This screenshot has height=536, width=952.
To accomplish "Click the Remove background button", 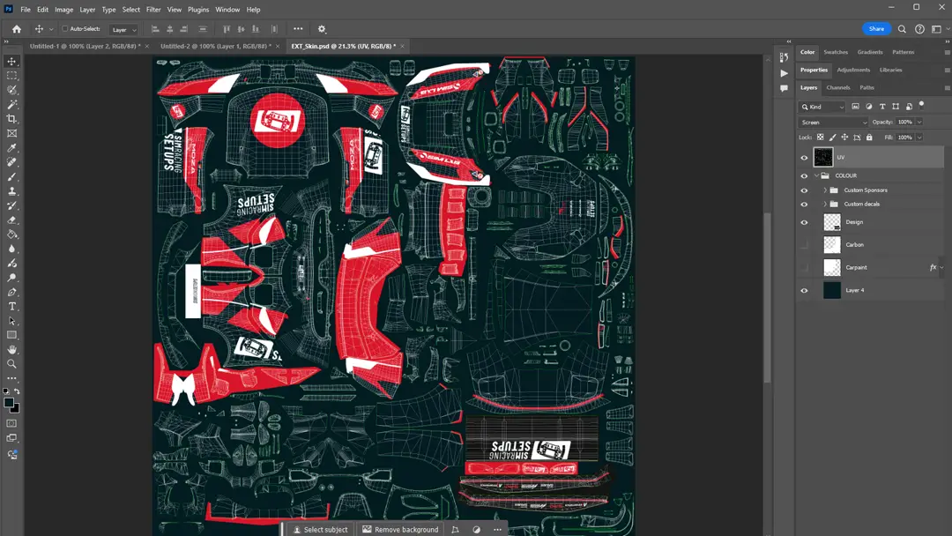I will 400,529.
